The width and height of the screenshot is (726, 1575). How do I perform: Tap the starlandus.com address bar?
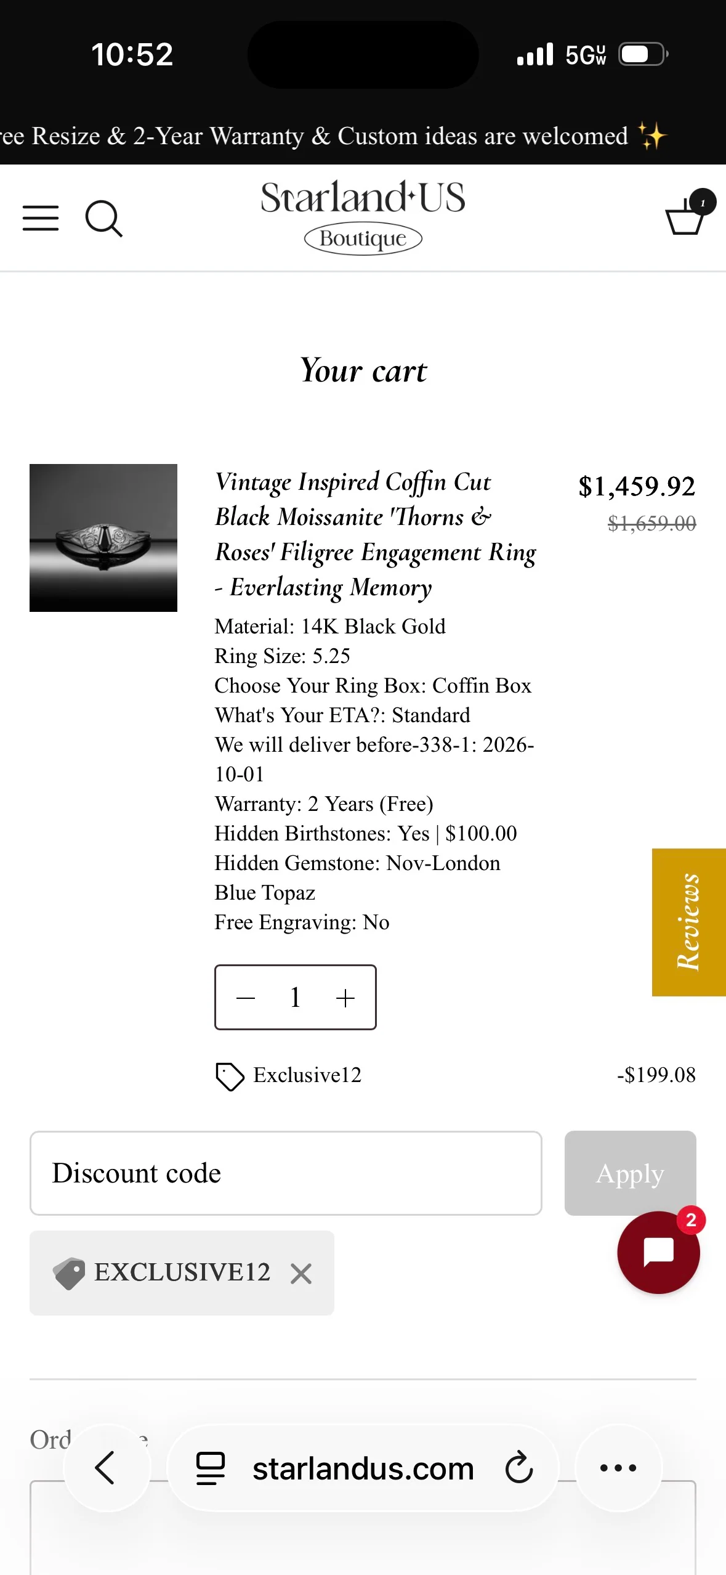363,1468
